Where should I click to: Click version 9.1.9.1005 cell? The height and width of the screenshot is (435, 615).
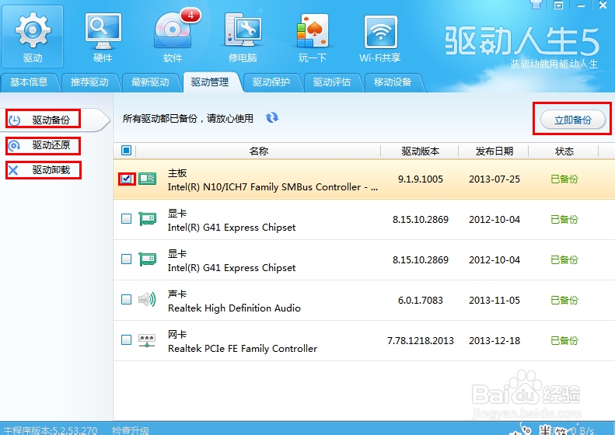point(421,179)
